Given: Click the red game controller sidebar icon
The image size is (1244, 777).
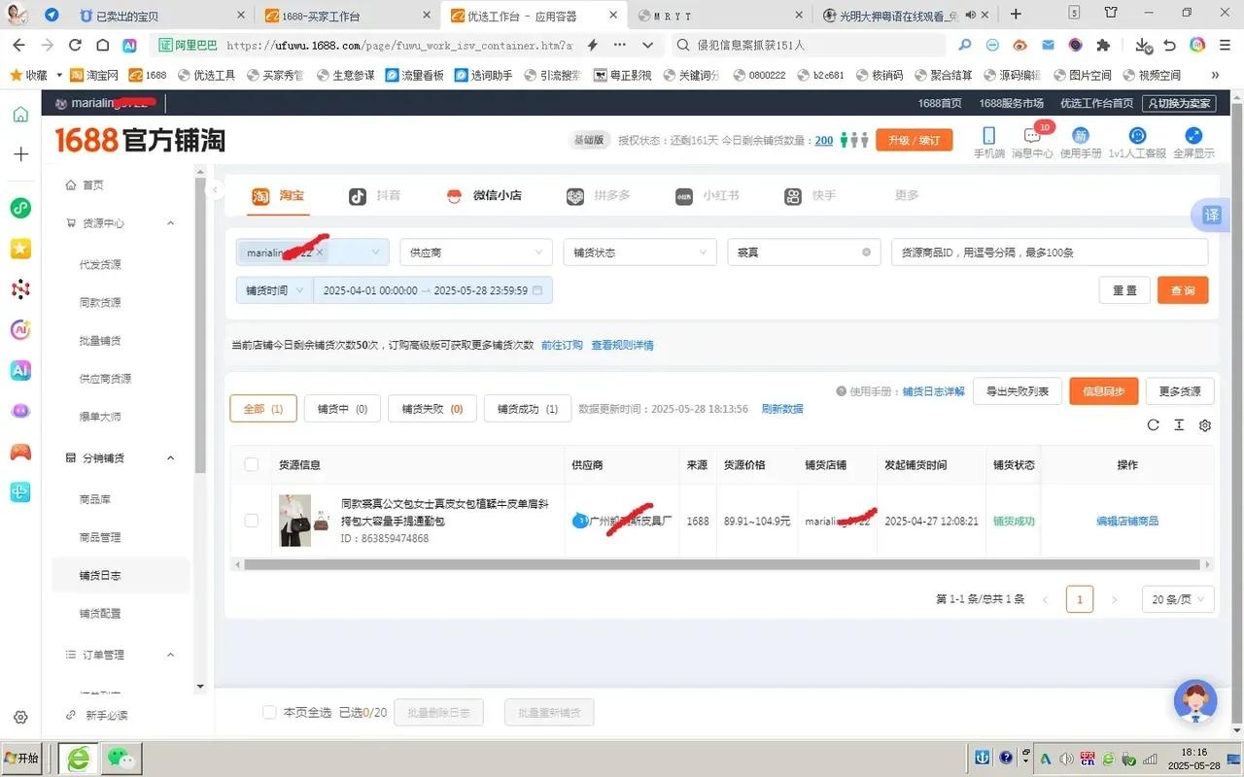Looking at the screenshot, I should coord(20,453).
